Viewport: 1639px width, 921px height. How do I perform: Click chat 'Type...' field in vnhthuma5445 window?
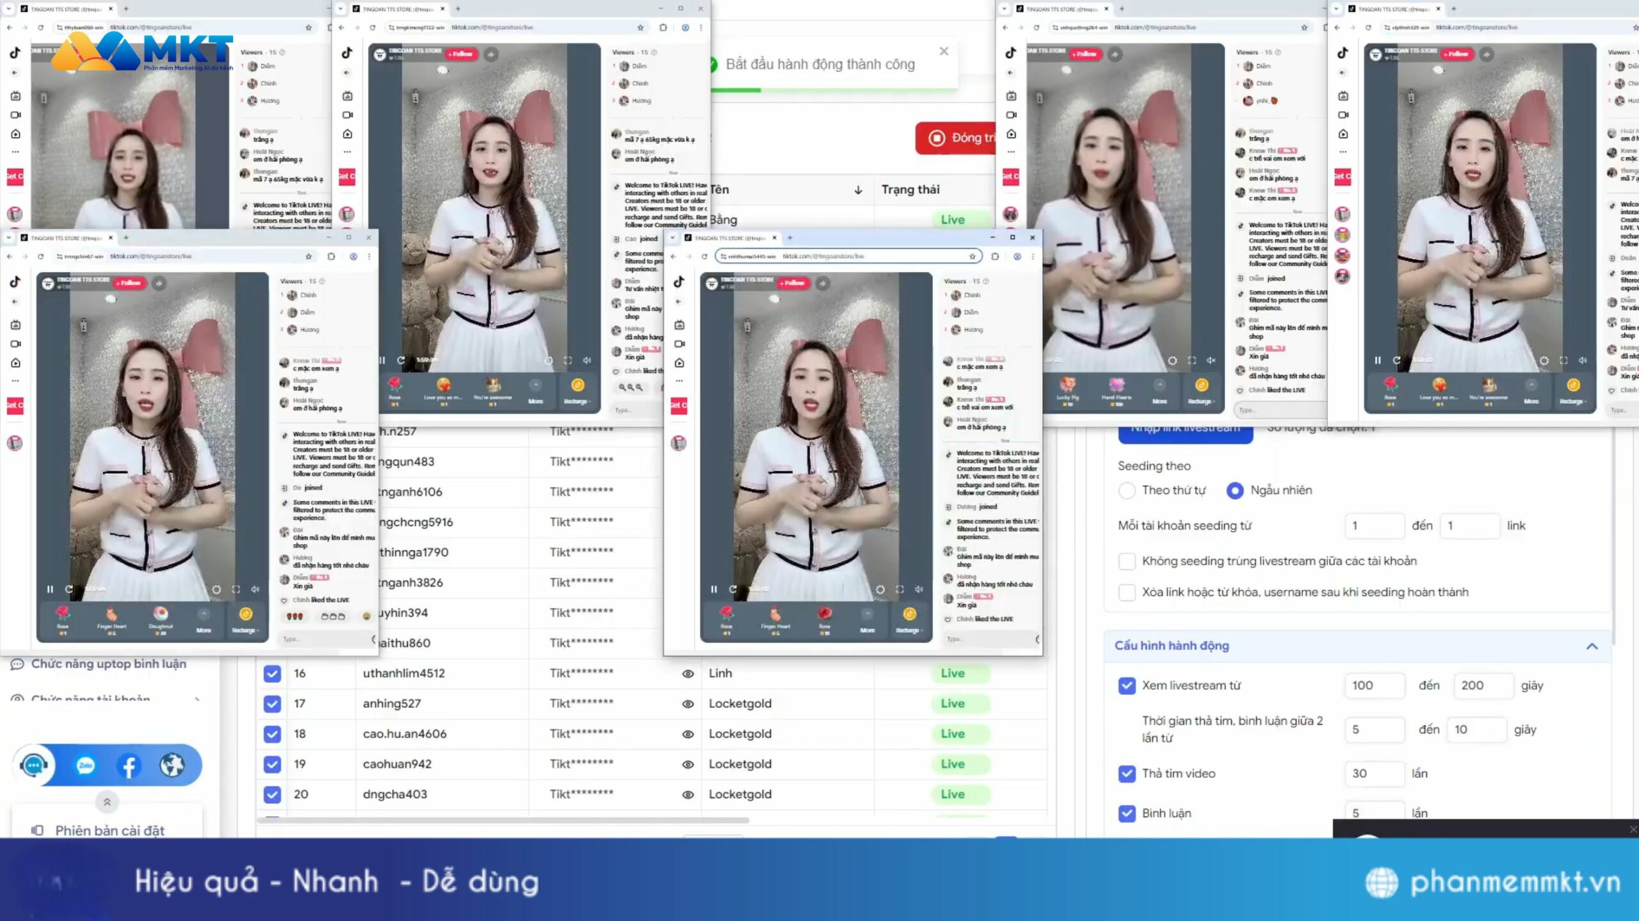click(x=989, y=639)
